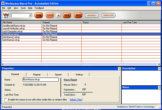The width and height of the screenshot is (162, 110).
Task: Sort by File Name column header
Action: tap(21, 22)
